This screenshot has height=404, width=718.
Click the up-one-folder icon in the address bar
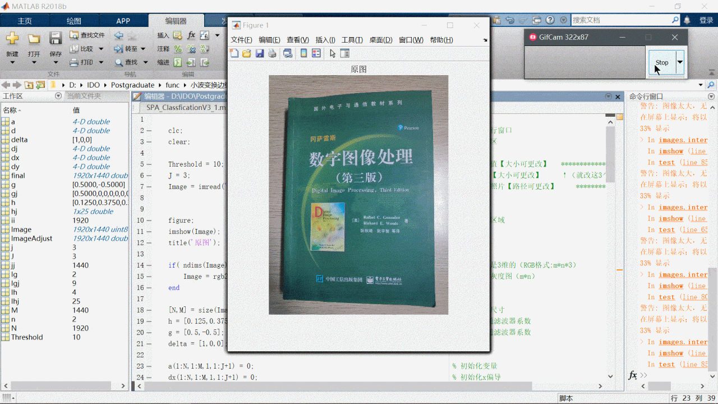click(x=29, y=85)
